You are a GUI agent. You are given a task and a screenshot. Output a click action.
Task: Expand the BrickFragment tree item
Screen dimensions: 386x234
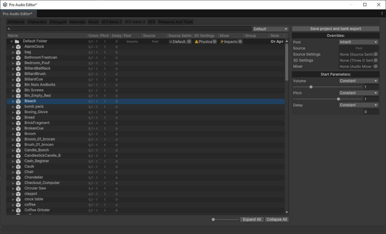(x=13, y=123)
